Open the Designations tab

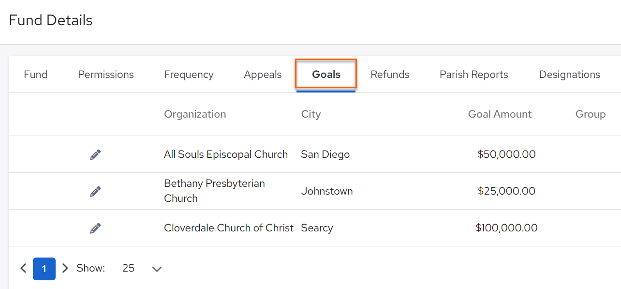pyautogui.click(x=570, y=75)
